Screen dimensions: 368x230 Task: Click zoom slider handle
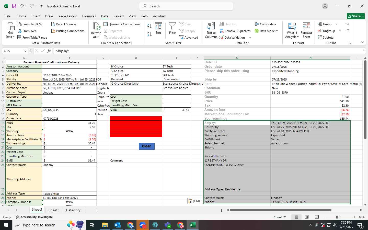click(337, 217)
